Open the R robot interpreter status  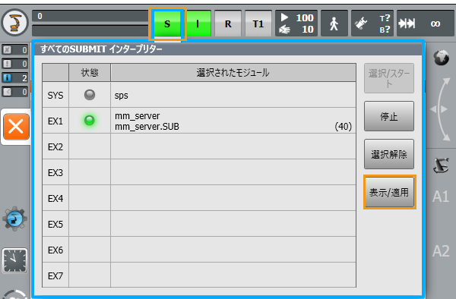click(x=228, y=24)
